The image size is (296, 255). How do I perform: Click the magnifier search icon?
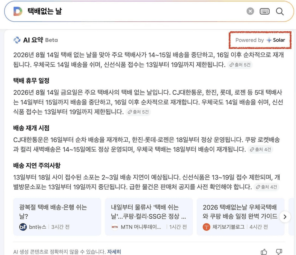point(280,11)
